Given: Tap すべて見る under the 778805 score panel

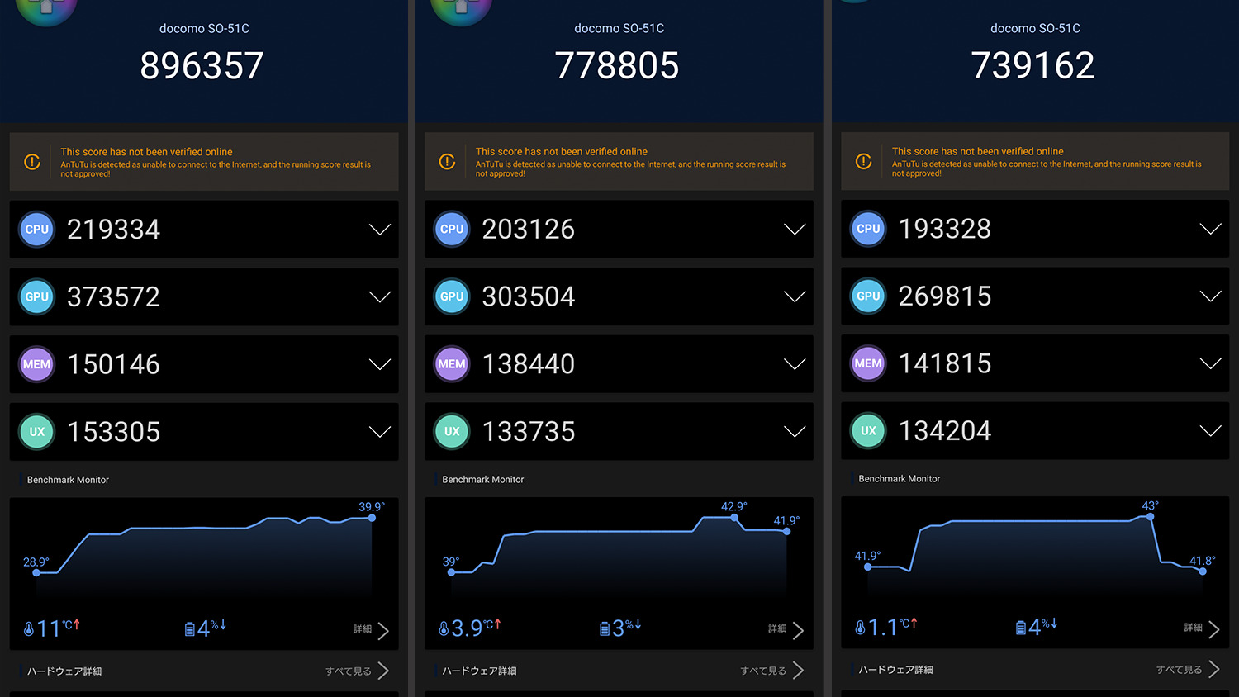Looking at the screenshot, I should (771, 671).
